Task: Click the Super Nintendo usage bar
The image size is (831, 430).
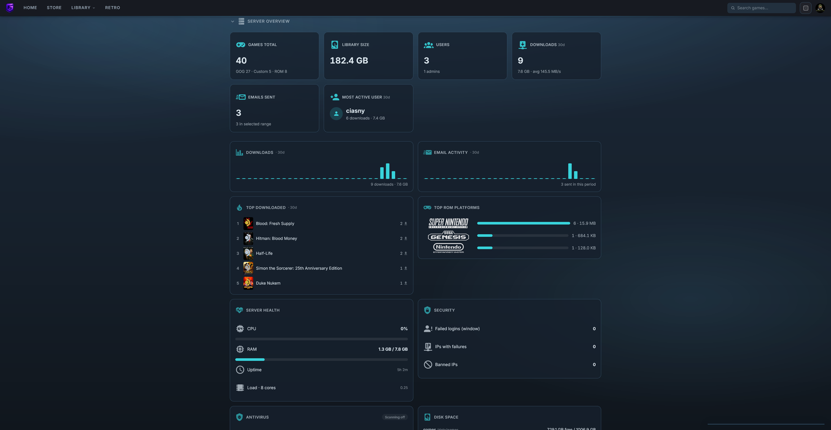Action: tap(523, 224)
